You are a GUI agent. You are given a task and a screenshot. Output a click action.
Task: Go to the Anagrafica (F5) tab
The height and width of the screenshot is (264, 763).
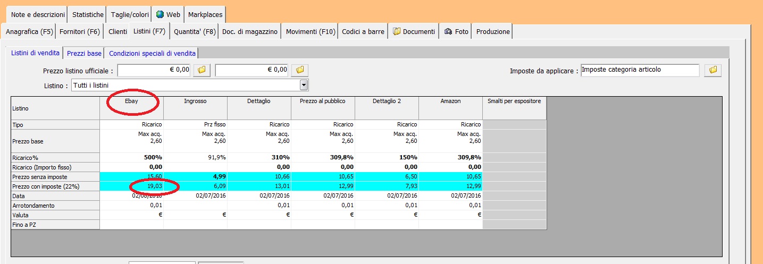(x=29, y=32)
